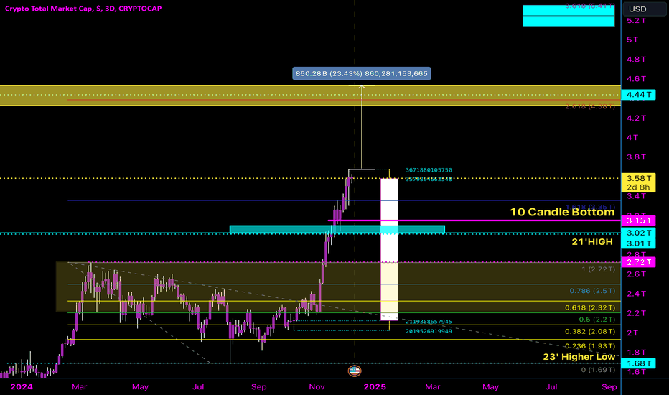Select the 0 (1.69 T) Fibonacci label
669x395 pixels.
tap(598, 370)
